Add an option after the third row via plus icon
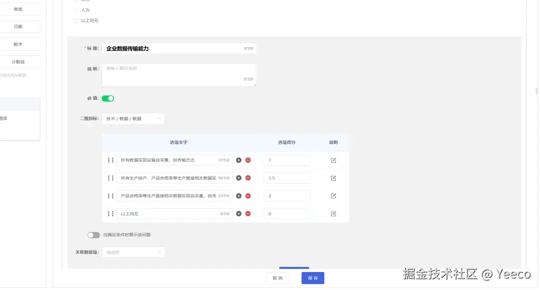The image size is (540, 290). coord(239,195)
